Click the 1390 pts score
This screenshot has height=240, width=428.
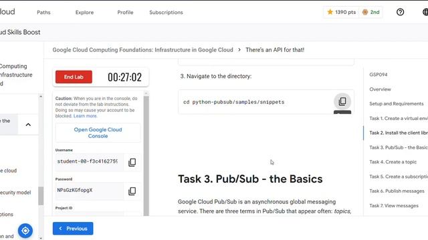click(x=345, y=12)
